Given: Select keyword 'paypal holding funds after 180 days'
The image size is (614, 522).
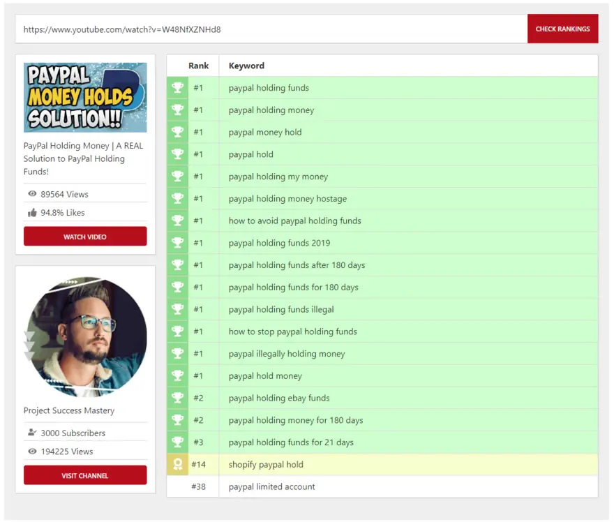Looking at the screenshot, I should click(x=297, y=264).
